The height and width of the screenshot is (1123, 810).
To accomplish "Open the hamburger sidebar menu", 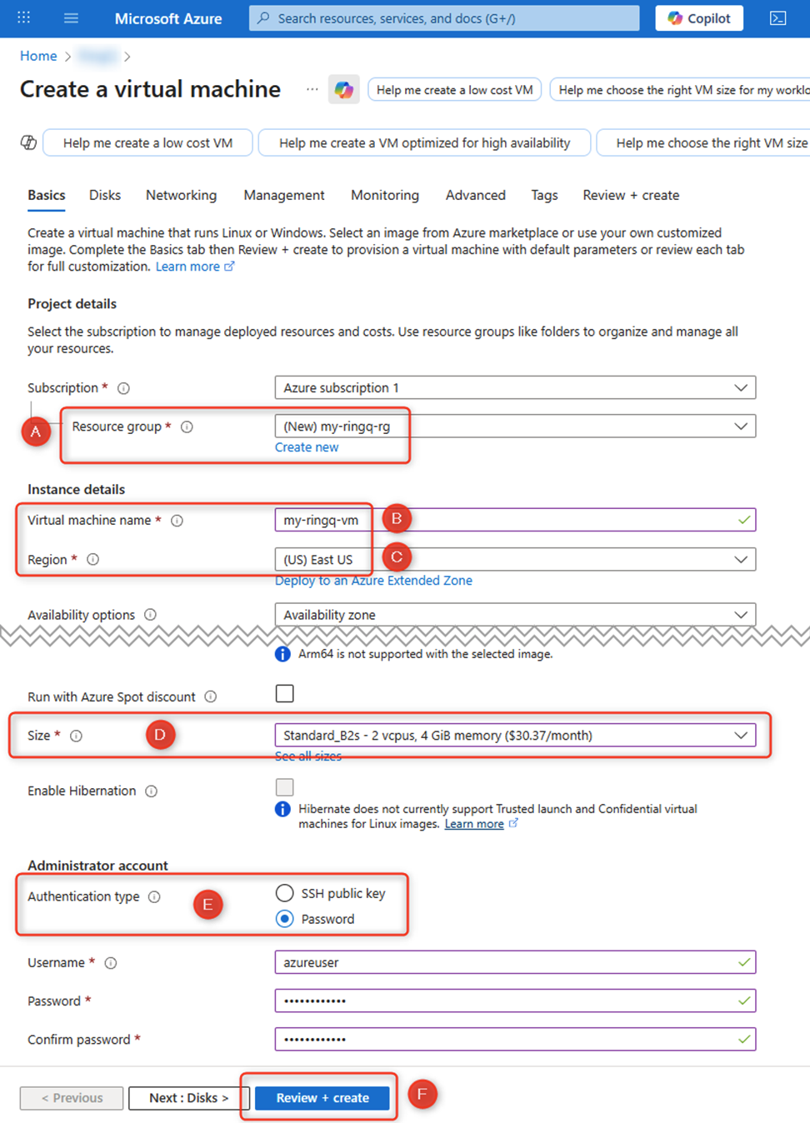I will (x=71, y=17).
